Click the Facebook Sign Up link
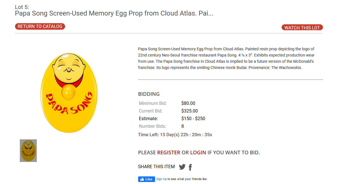The height and width of the screenshot is (184, 362). tap(161, 179)
